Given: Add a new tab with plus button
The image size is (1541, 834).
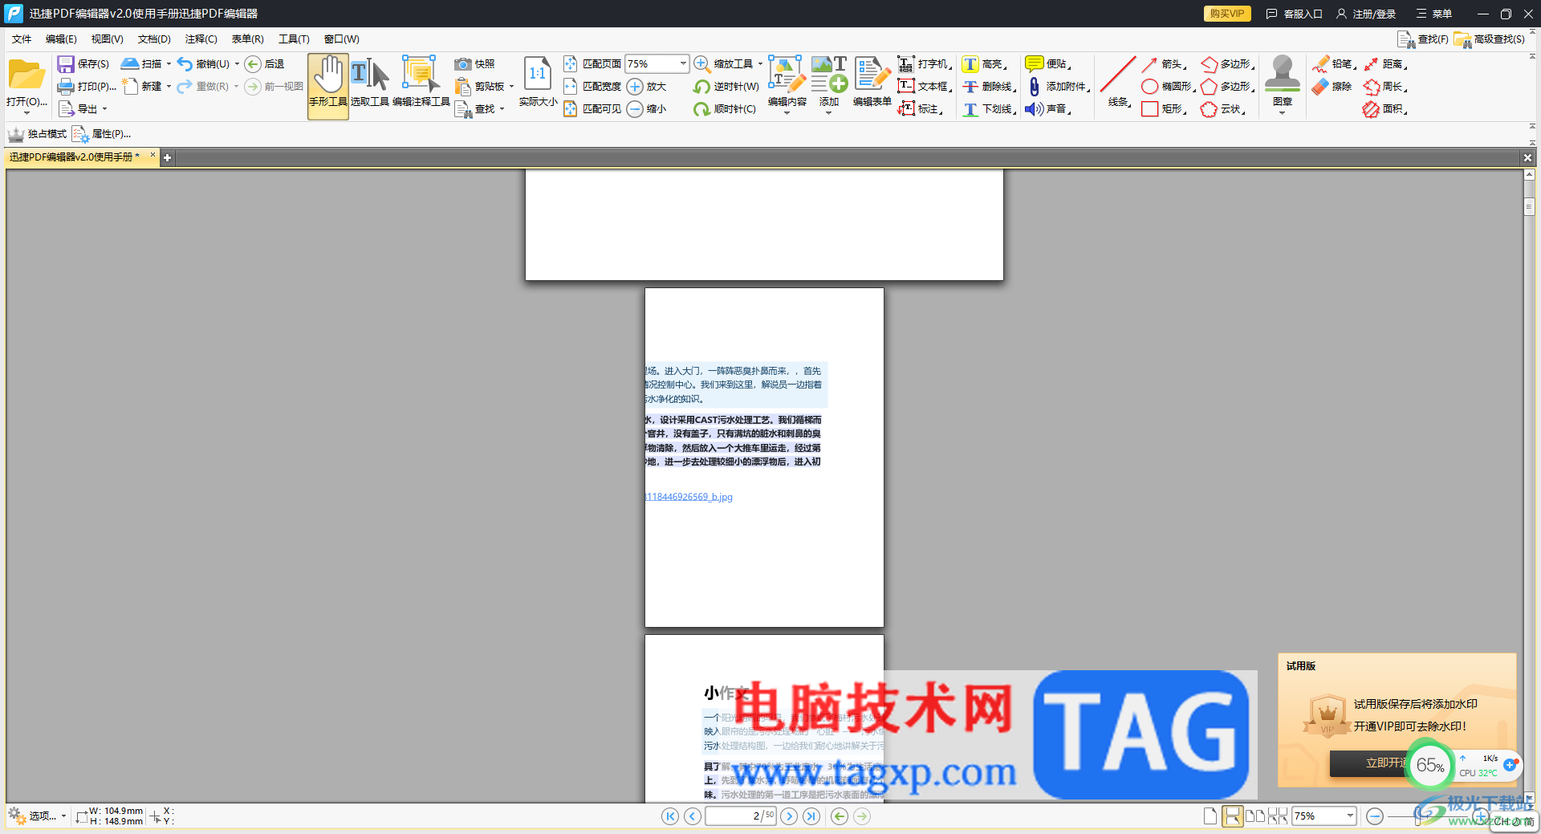Looking at the screenshot, I should [167, 158].
